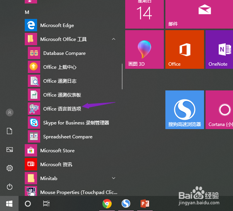This screenshot has width=233, height=211.
Task: Open Office 遥测日志 icon
Action: [x=34, y=81]
